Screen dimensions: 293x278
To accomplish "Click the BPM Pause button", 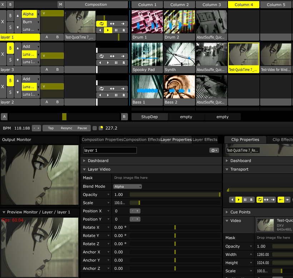I will coord(82,128).
